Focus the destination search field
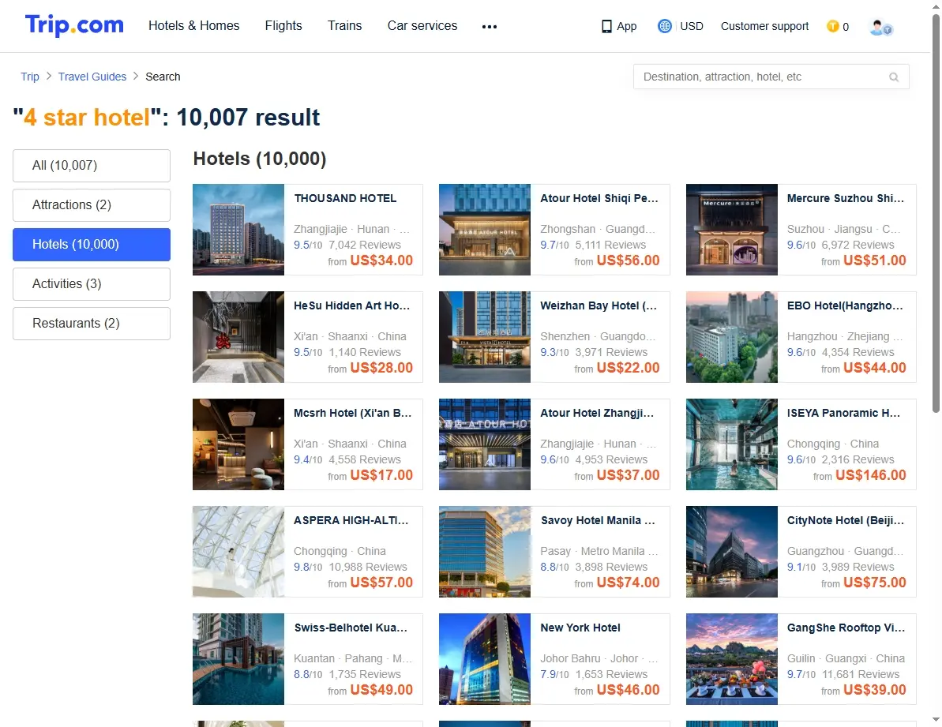 [x=771, y=77]
